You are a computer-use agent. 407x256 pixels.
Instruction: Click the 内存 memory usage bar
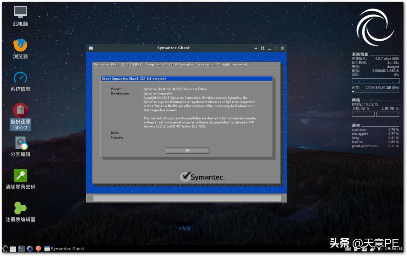tap(375, 92)
